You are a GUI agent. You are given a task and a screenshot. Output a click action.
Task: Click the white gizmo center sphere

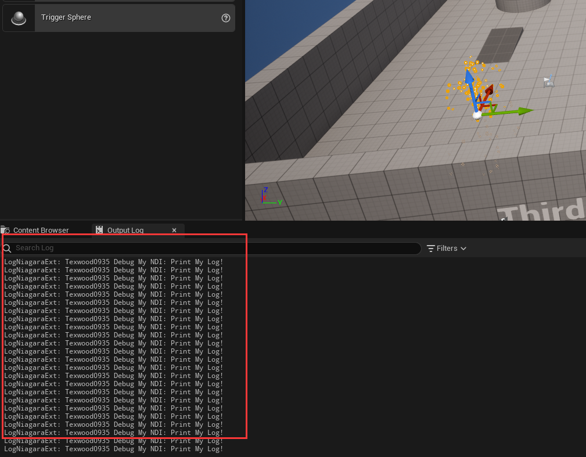[477, 115]
